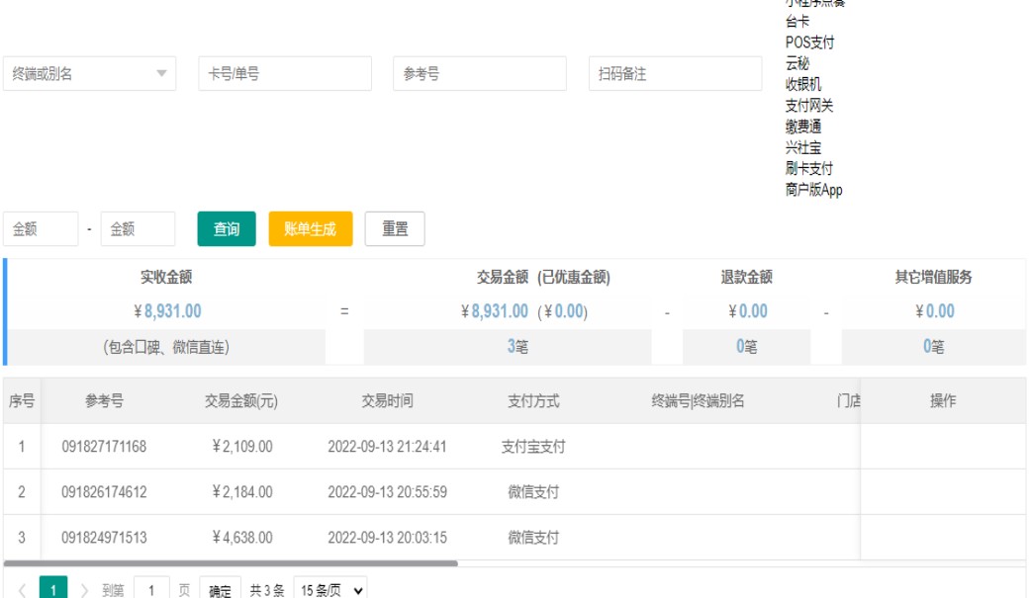This screenshot has width=1032, height=598.
Task: Pick the 刷卡支付 option
Action: click(x=808, y=169)
